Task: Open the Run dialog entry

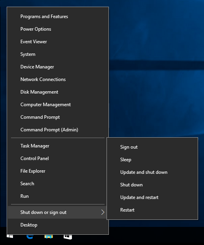Action: click(58, 196)
